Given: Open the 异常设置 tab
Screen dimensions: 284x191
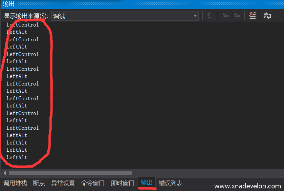Looking at the screenshot, I should click(x=63, y=183).
